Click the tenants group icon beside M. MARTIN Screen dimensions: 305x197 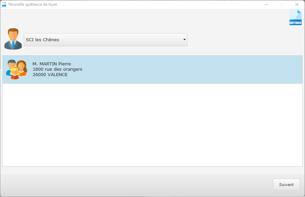coord(16,69)
